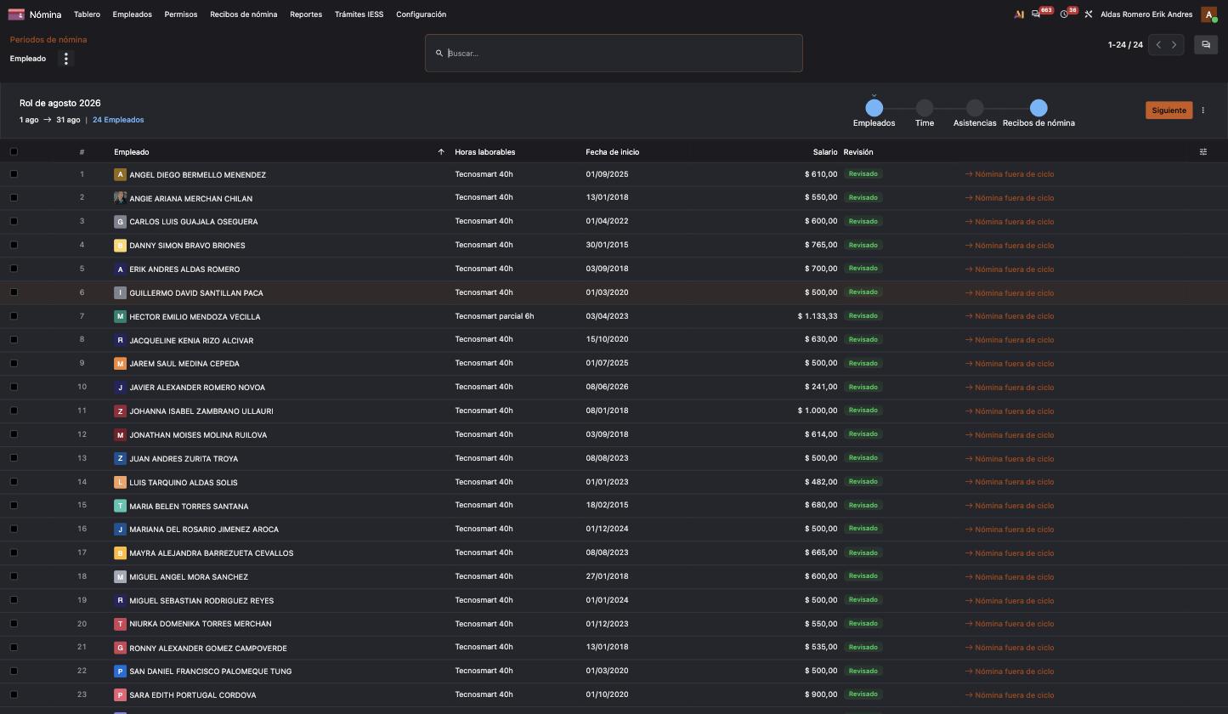1228x714 pixels.
Task: Click the sort arrow in Empleado column header
Action: pos(441,152)
